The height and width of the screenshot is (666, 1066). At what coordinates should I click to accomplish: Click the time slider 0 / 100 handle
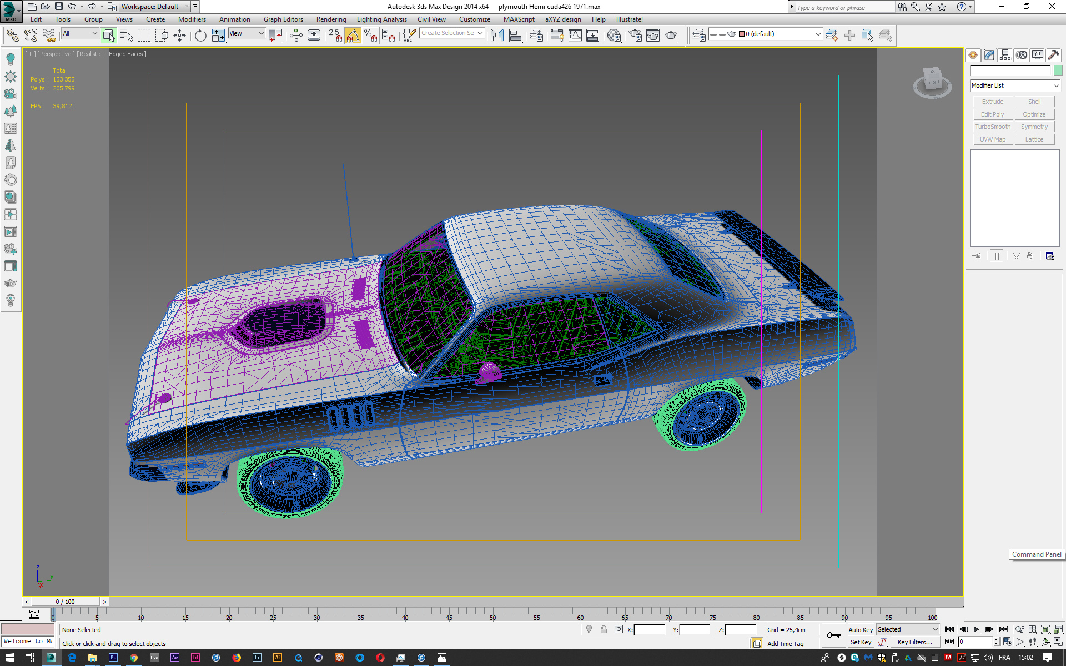[66, 602]
